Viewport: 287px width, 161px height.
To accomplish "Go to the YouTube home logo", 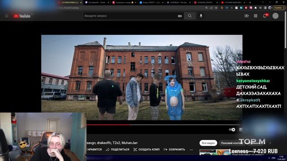I will [22, 16].
